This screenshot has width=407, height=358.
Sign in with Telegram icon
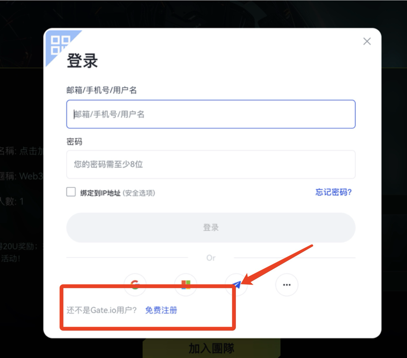[236, 285]
